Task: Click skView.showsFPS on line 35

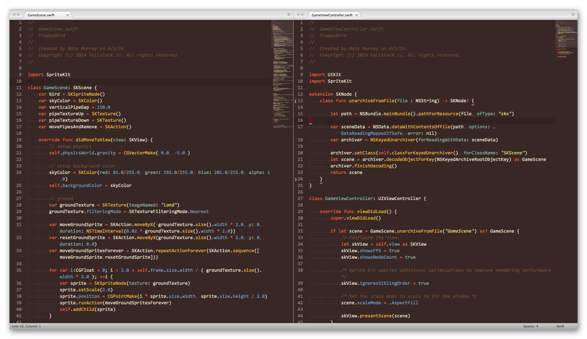Action: 361,251
